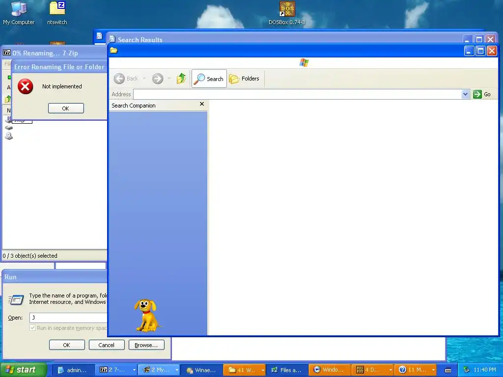This screenshot has width=503, height=377.
Task: Click the green Go arrow button
Action: [x=477, y=94]
